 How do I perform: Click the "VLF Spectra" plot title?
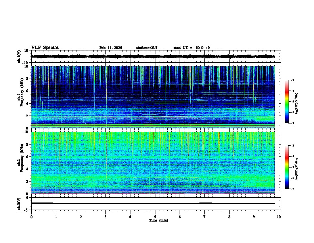click(45, 48)
